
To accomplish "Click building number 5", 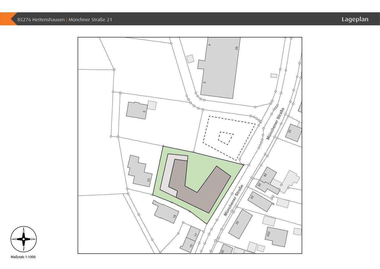I will point(137,110).
